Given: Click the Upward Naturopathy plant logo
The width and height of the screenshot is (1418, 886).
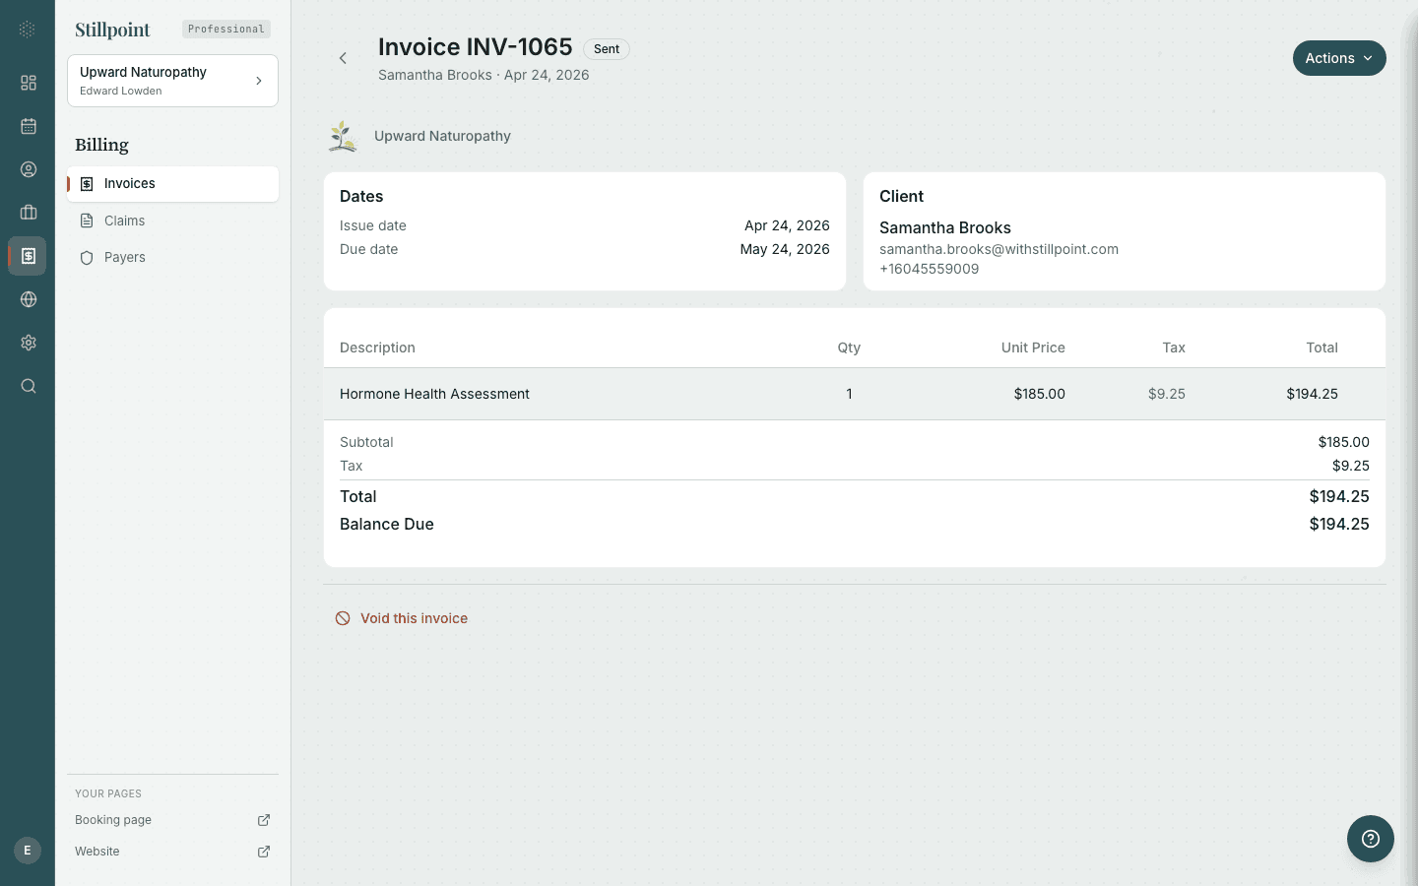Looking at the screenshot, I should pos(343,136).
